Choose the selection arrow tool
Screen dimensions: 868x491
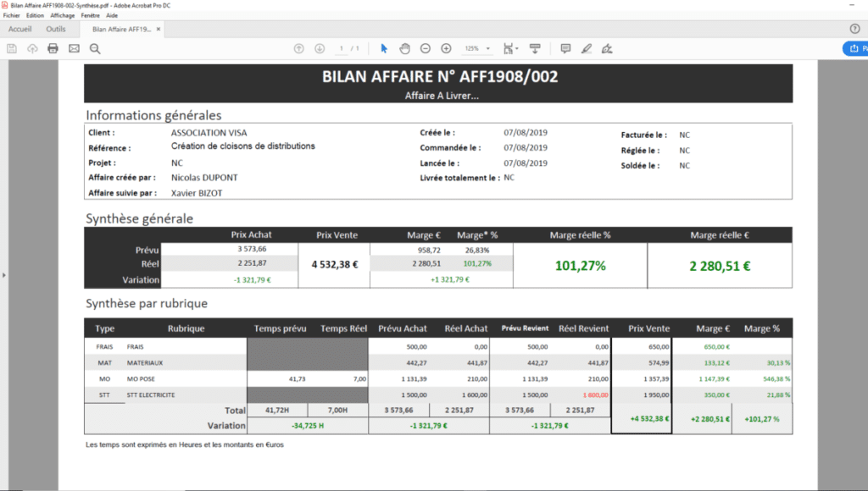pos(384,48)
